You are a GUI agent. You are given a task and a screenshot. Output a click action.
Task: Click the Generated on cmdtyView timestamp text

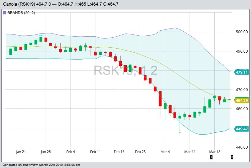coord(41,165)
